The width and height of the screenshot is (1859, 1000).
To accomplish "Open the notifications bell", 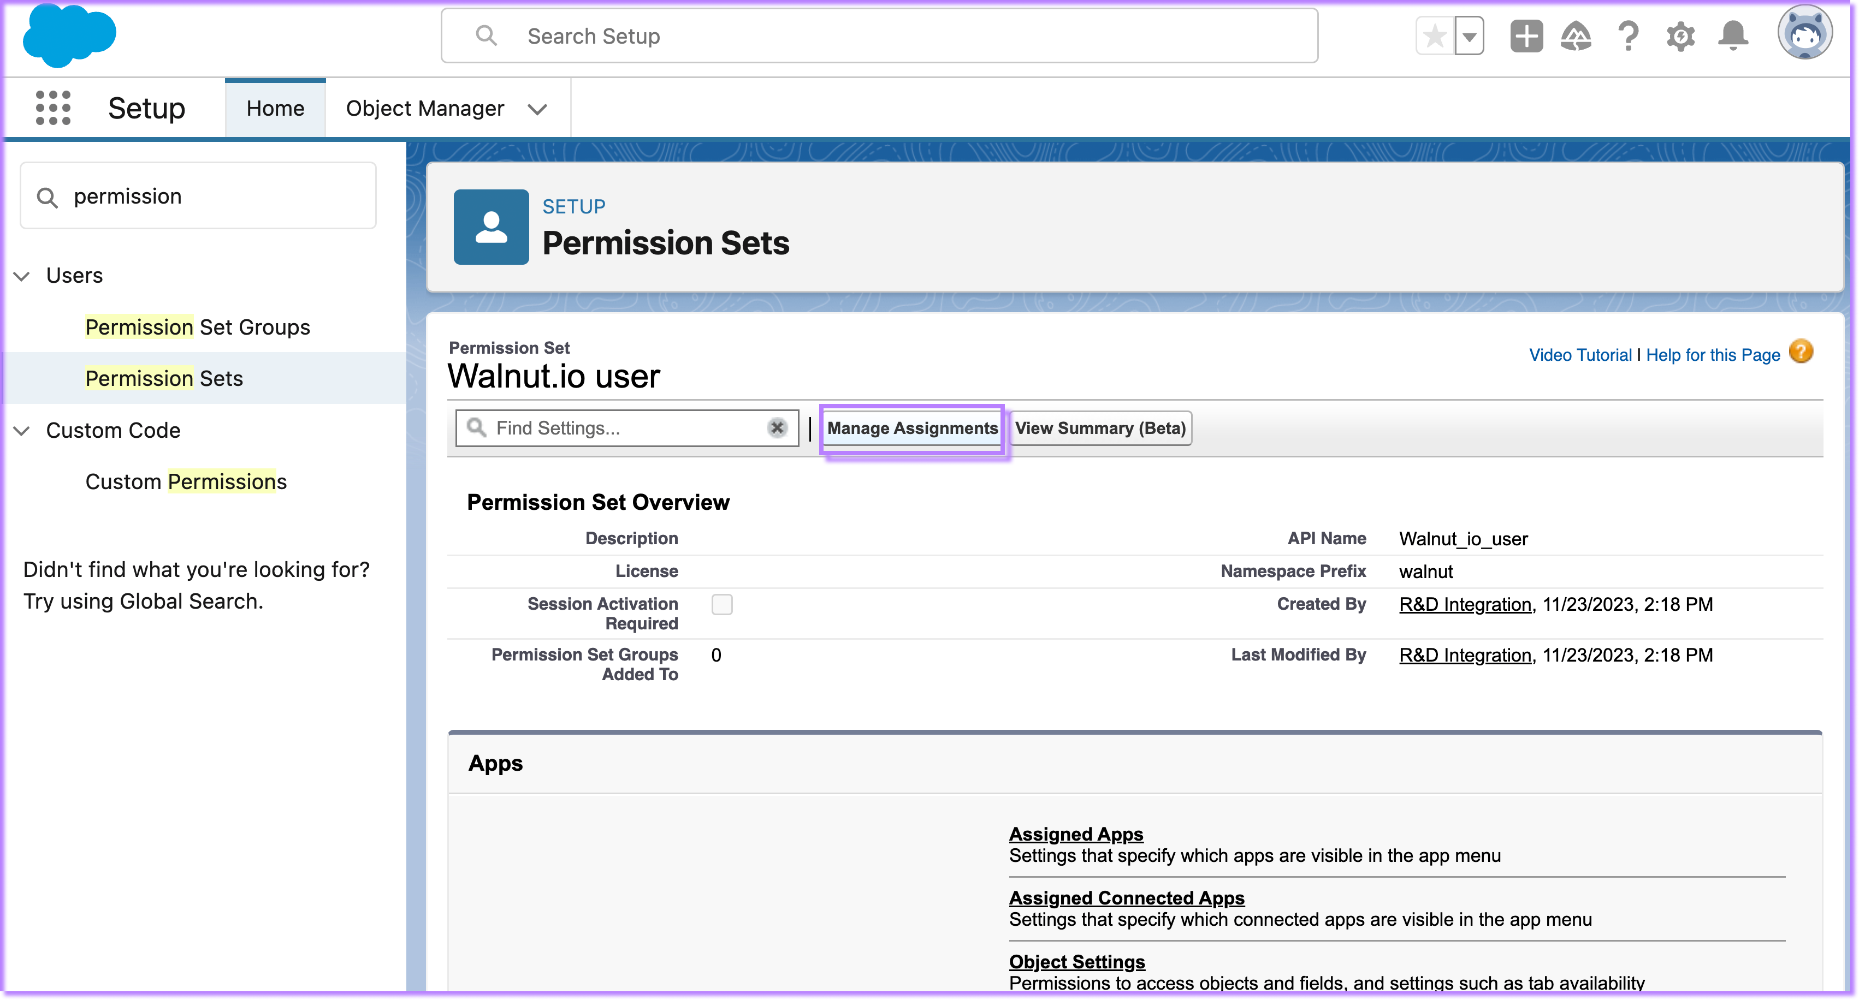I will 1733,36.
